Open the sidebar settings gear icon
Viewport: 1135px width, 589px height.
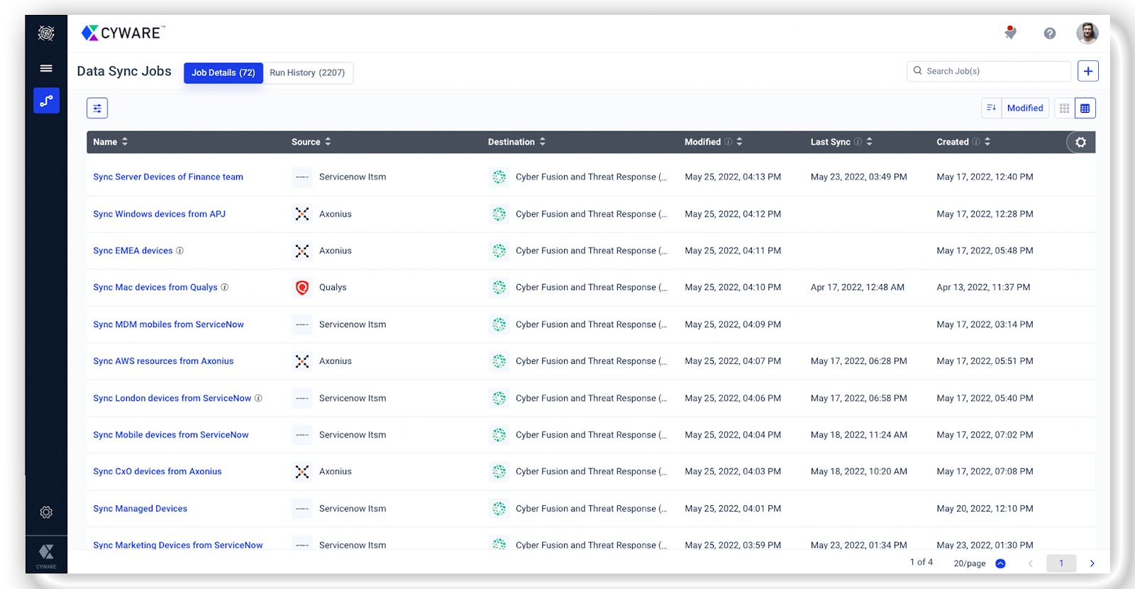(46, 512)
